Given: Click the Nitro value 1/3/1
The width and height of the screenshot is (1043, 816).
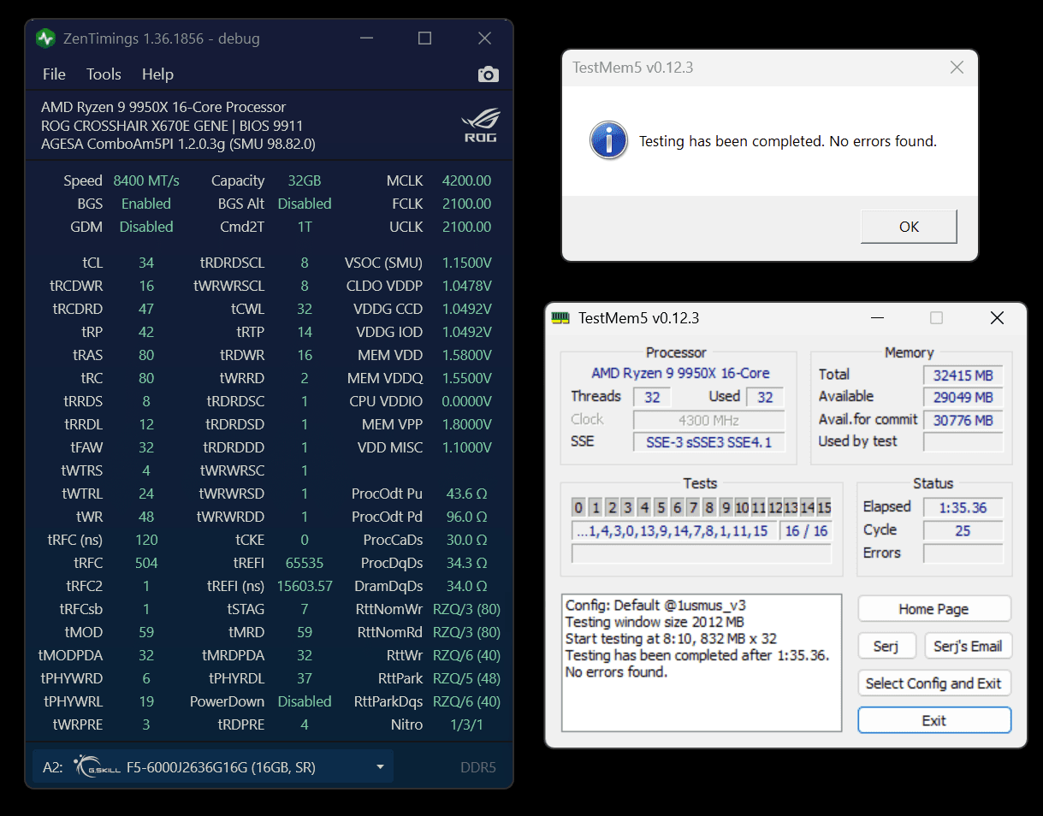Looking at the screenshot, I should point(467,724).
